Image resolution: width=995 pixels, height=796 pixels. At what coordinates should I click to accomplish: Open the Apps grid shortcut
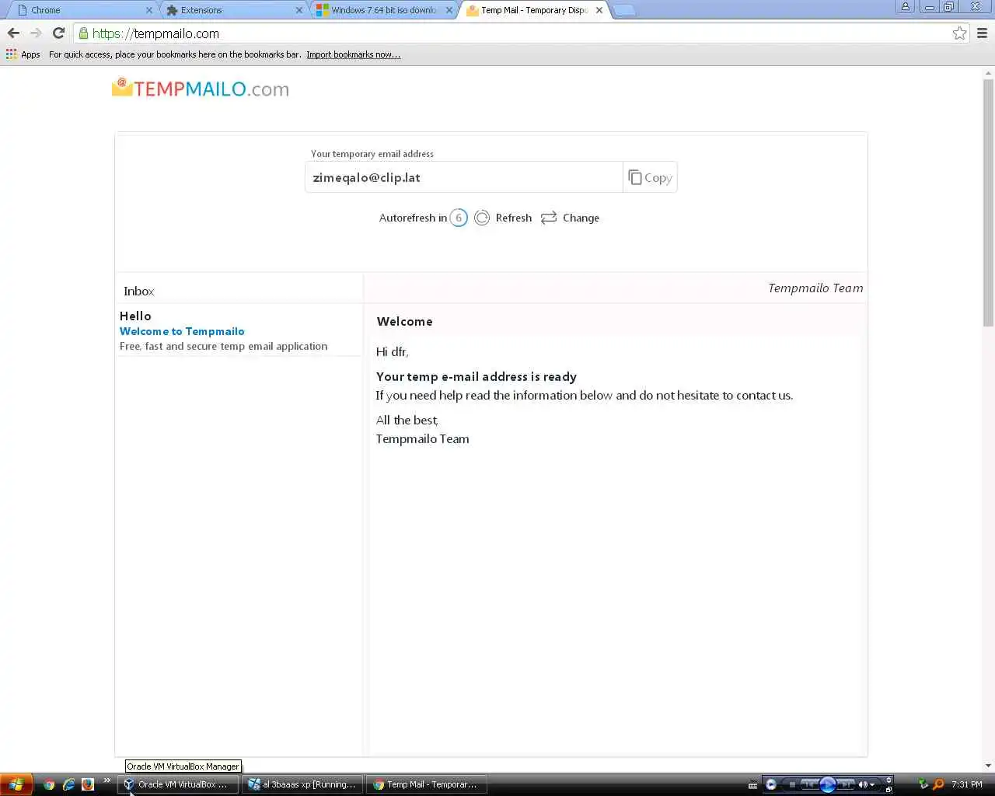click(x=23, y=54)
